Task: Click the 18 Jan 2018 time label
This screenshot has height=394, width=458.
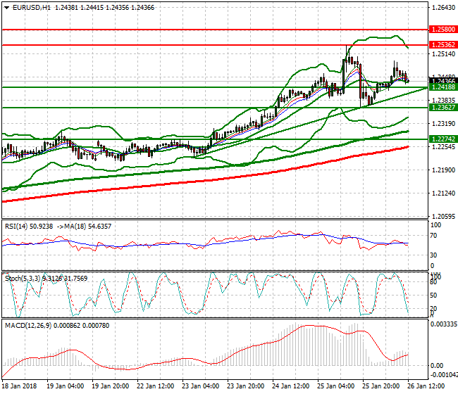Action: (x=19, y=386)
